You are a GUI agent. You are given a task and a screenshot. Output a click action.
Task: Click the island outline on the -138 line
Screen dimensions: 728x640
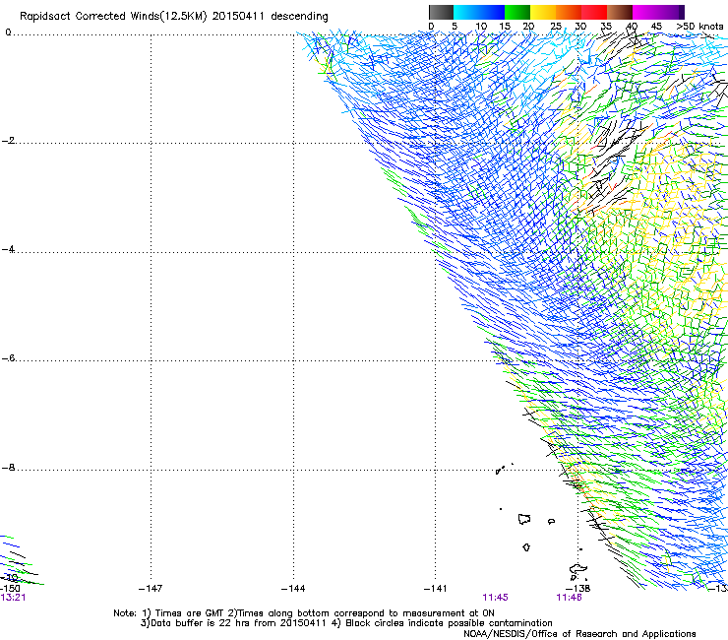click(578, 569)
